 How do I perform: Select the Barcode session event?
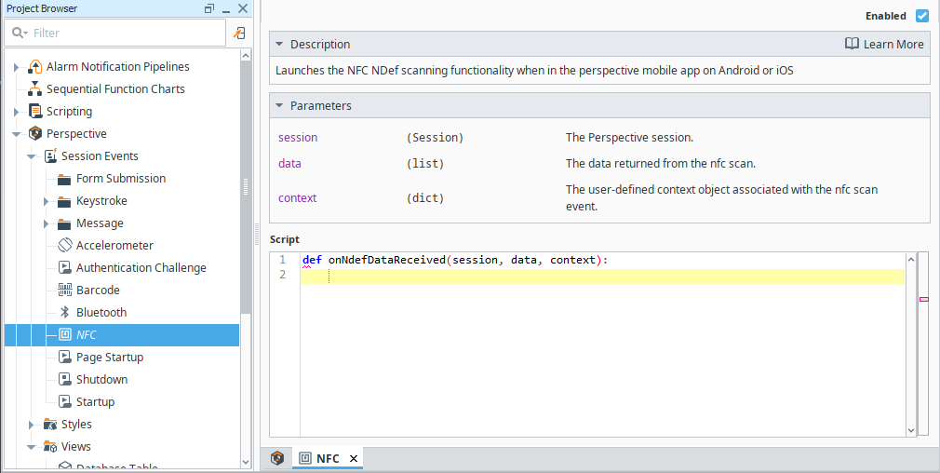[98, 291]
